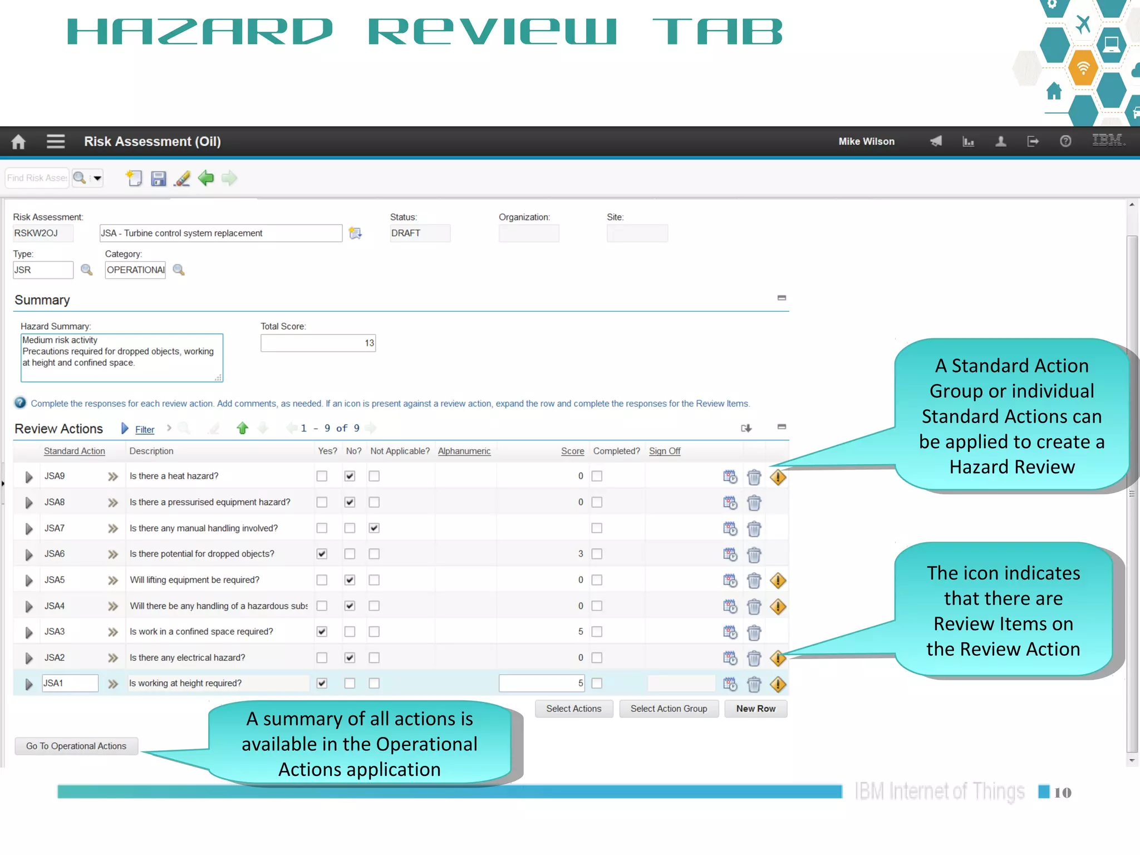
Task: Expand the JSA6 review action row
Action: (29, 554)
